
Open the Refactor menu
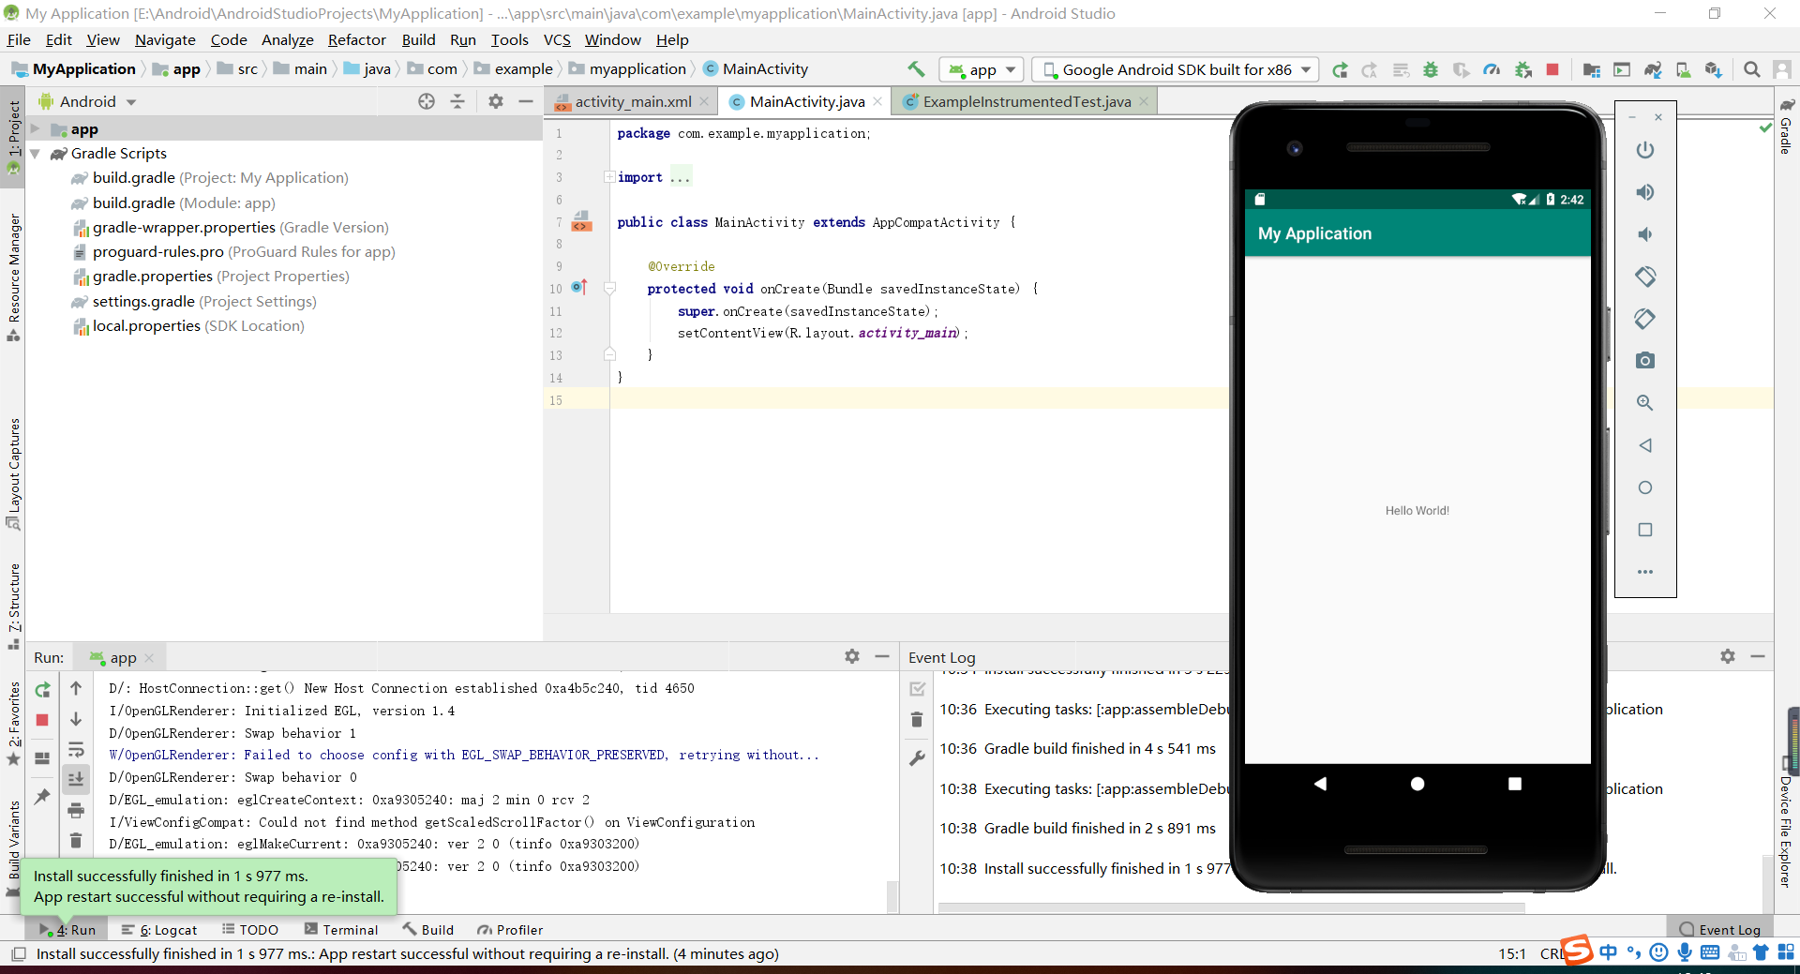click(x=356, y=39)
